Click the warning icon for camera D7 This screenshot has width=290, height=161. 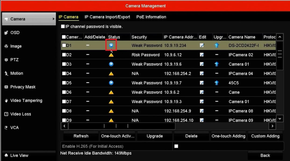coord(111,102)
